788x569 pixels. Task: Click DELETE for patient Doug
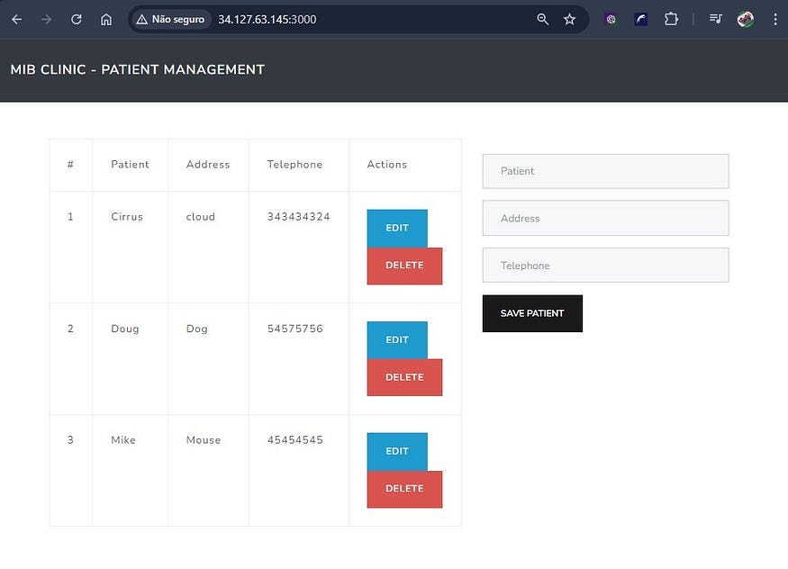(x=404, y=377)
